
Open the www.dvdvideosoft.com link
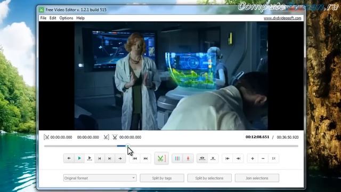(282, 18)
